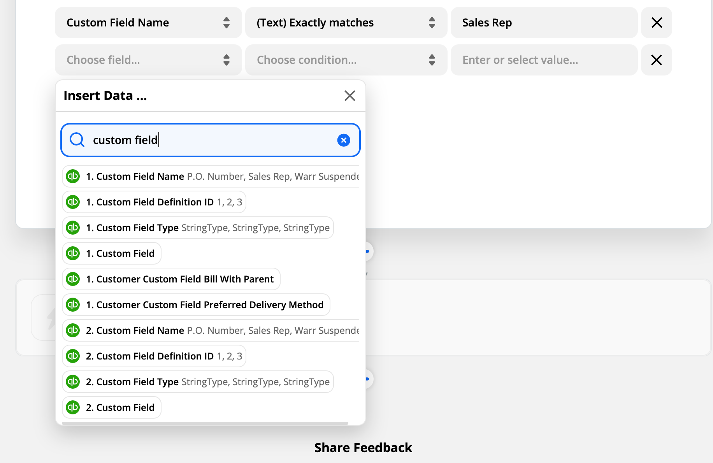Select 1. Custom Field option

112,253
